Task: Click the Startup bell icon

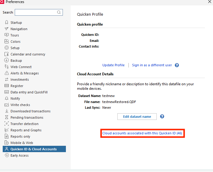Action: pyautogui.click(x=7, y=22)
